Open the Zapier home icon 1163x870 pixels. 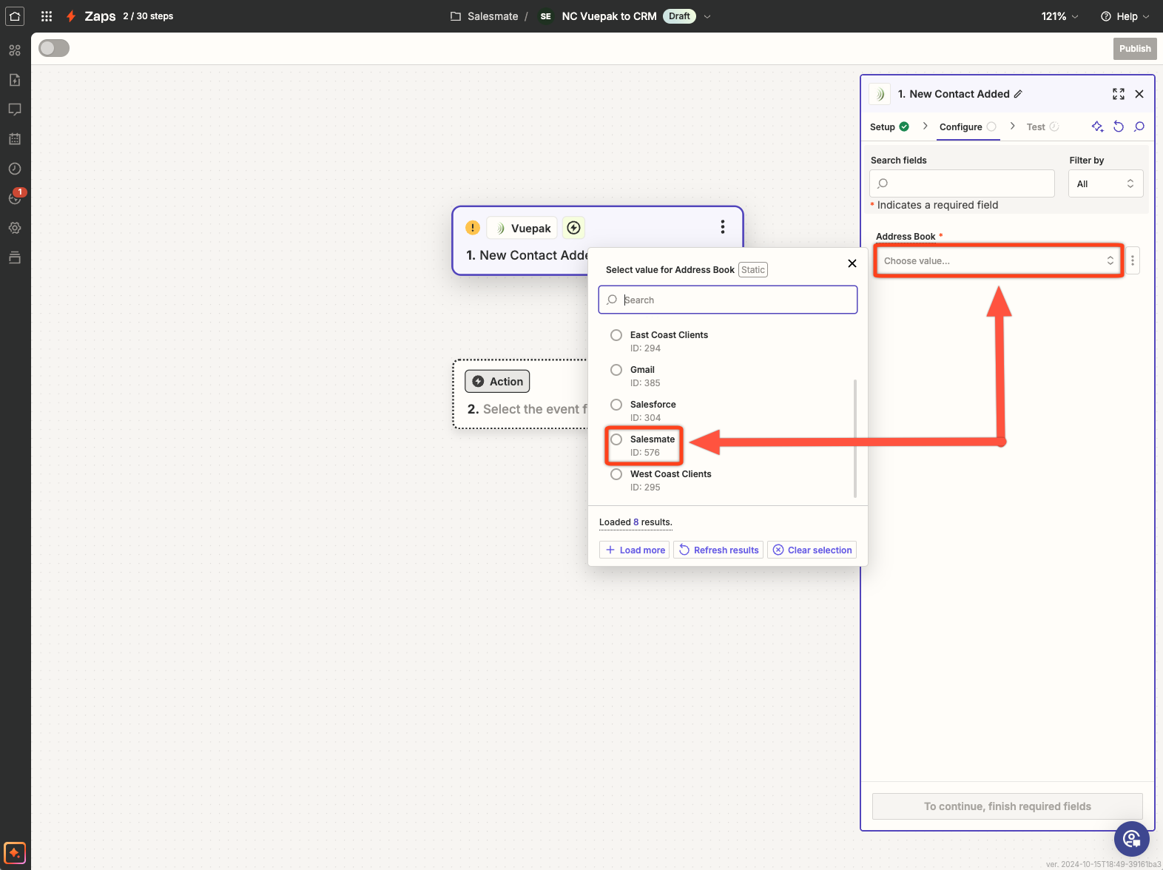(15, 16)
